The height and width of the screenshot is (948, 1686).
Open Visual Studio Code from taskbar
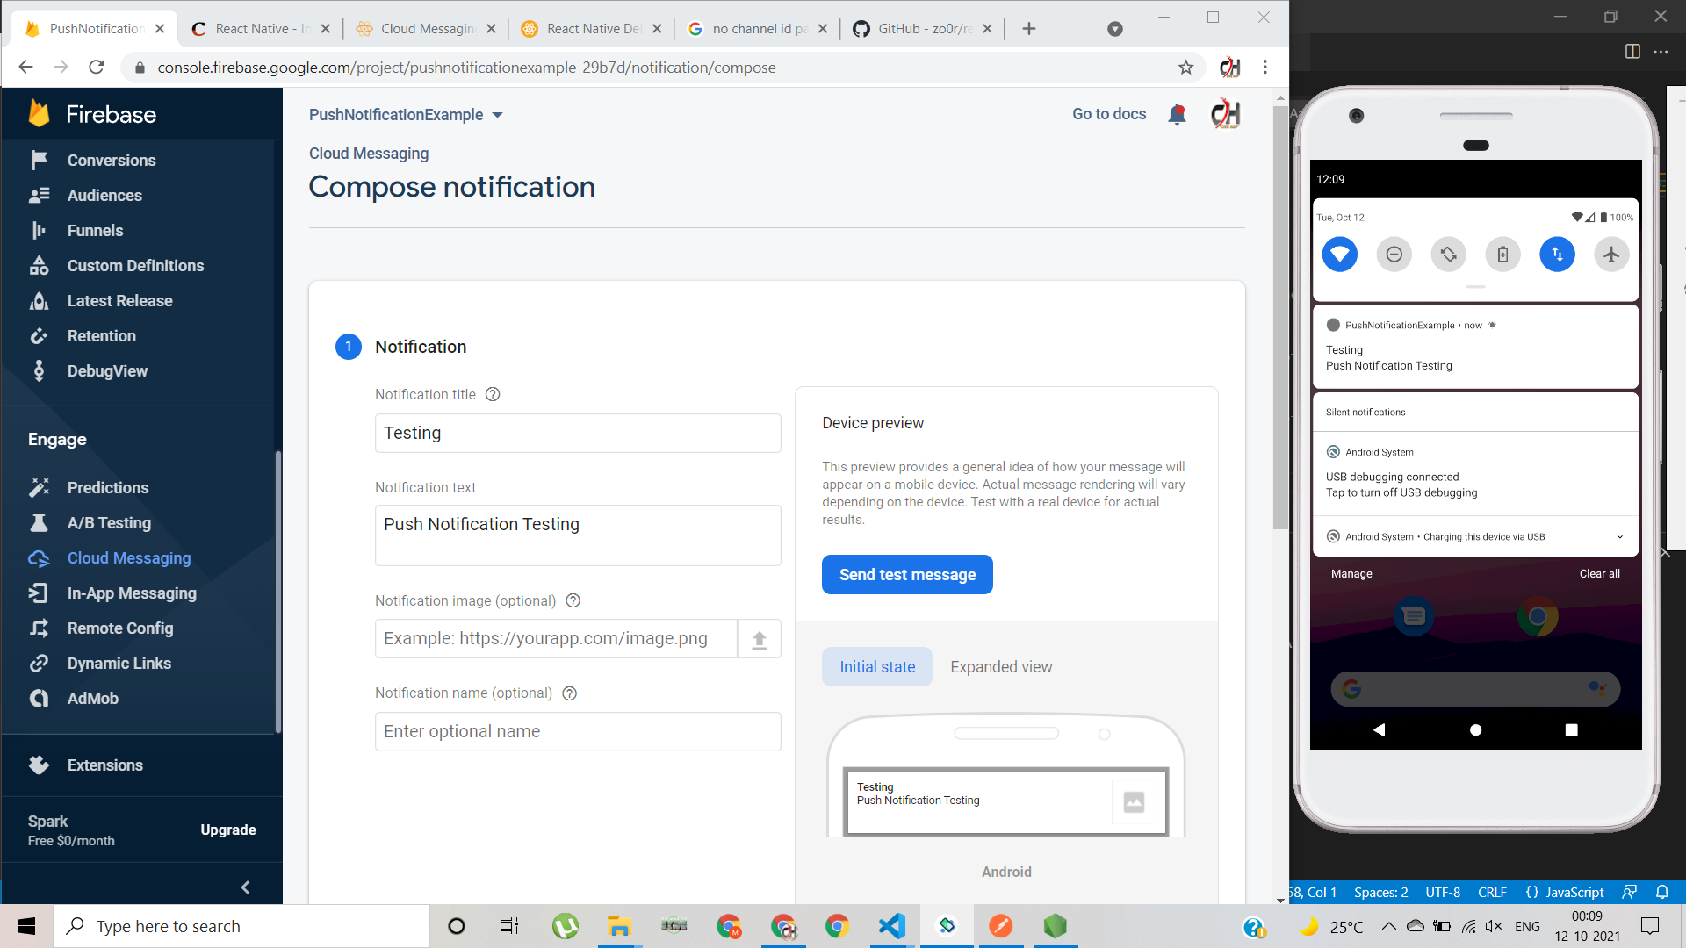click(891, 926)
